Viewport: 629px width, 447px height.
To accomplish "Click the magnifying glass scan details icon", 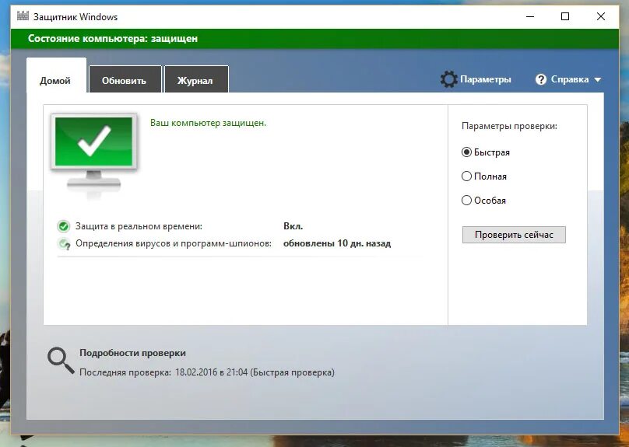I will pos(61,361).
